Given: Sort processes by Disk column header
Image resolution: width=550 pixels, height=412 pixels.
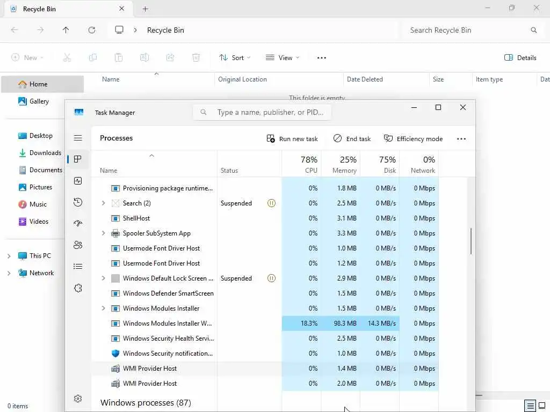Looking at the screenshot, I should (x=380, y=164).
